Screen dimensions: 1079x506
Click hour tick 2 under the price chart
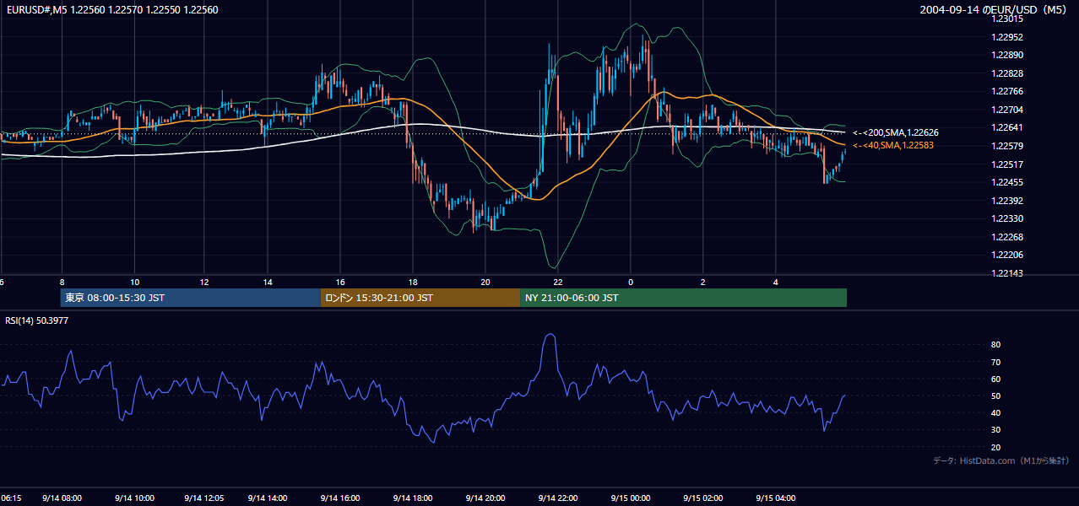click(703, 282)
